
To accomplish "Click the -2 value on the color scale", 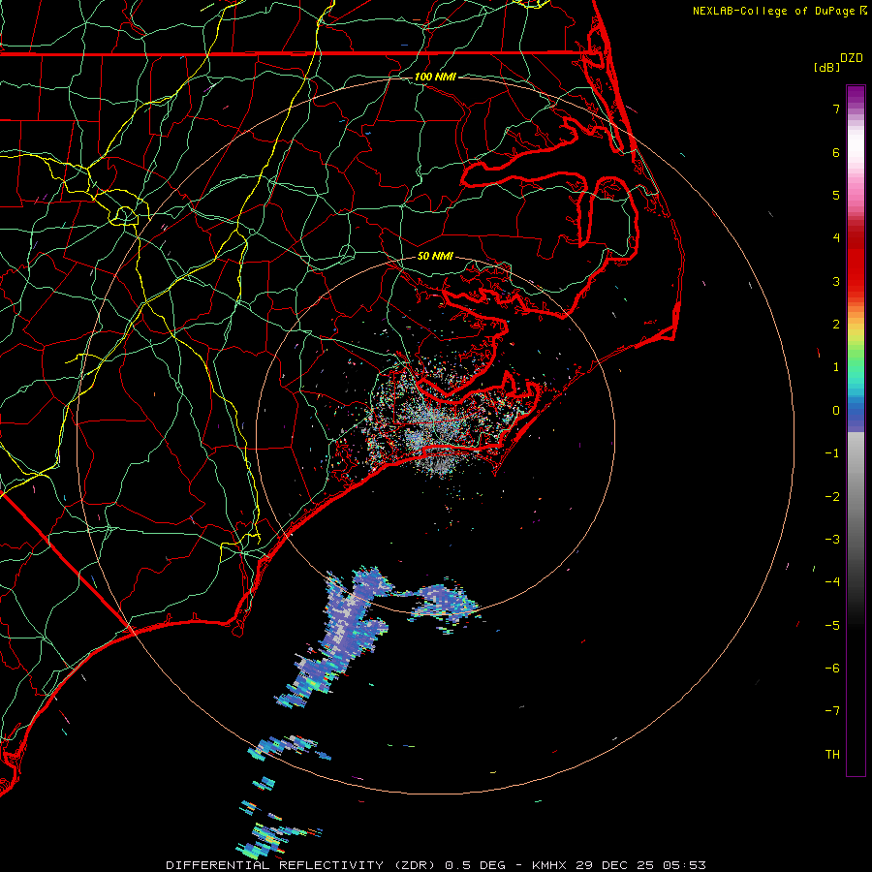I will tap(832, 497).
